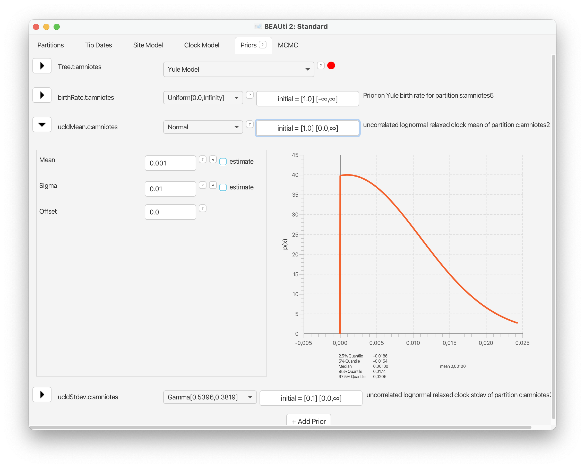The height and width of the screenshot is (468, 585).
Task: Click into the Mean value field
Action: (170, 163)
